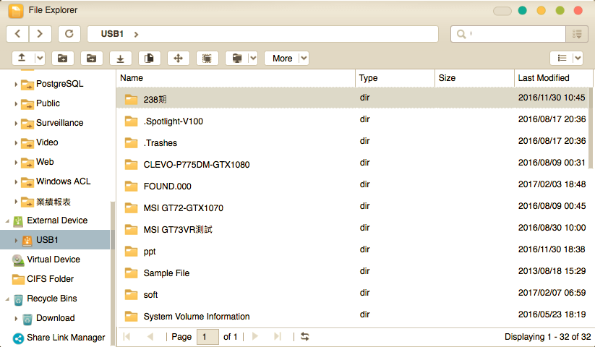
Task: Open the view mode dropdown arrow
Action: coord(578,58)
